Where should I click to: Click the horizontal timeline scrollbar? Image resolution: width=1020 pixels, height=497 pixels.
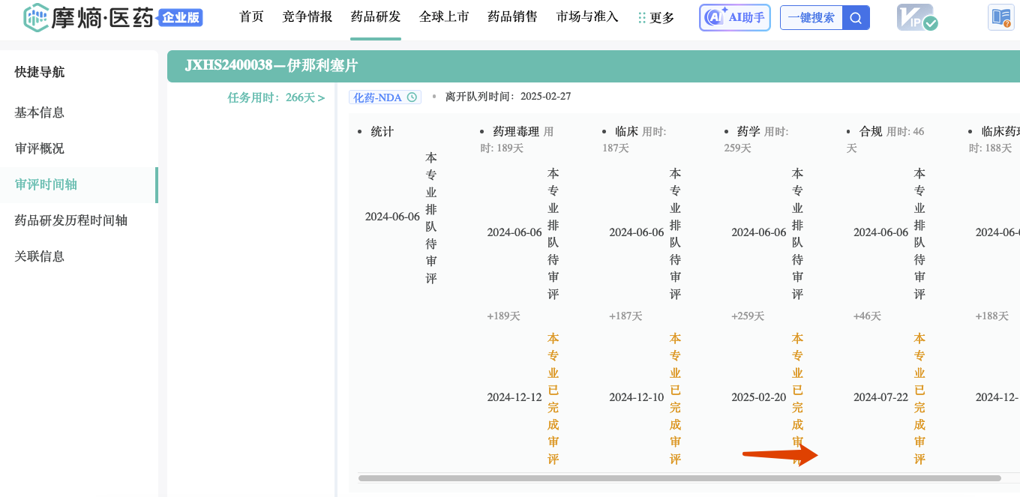[x=679, y=478]
